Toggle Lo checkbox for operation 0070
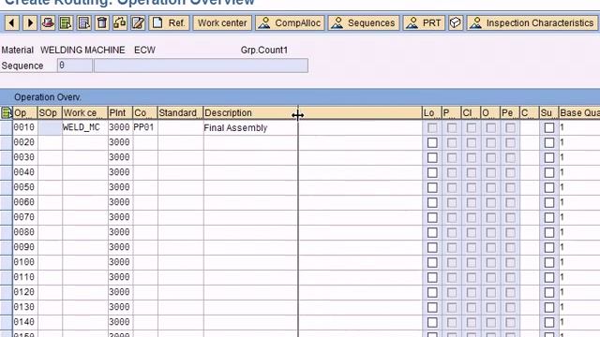Screen dimensions: 600x337 coord(432,217)
